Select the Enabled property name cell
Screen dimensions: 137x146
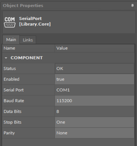point(28,79)
